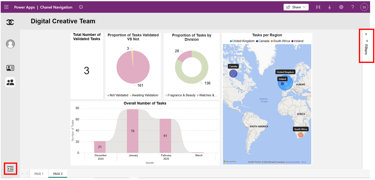375x180 pixels.
Task: Open help with the question mark icon
Action: 353,7
